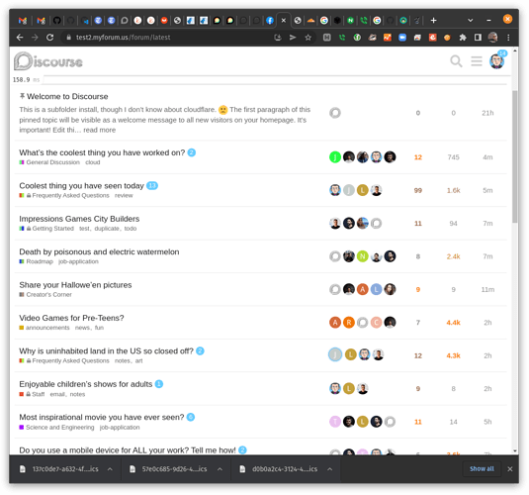Viewport: 529px width, 495px height.
Task: Close the downloads bar
Action: pos(510,469)
